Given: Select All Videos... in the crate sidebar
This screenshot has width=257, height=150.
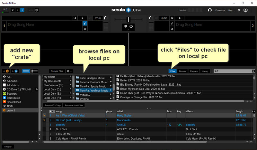Looking at the screenshot, I should [20, 85].
